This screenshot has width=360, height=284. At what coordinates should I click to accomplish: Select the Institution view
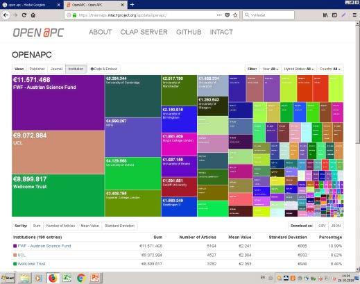[x=76, y=69]
